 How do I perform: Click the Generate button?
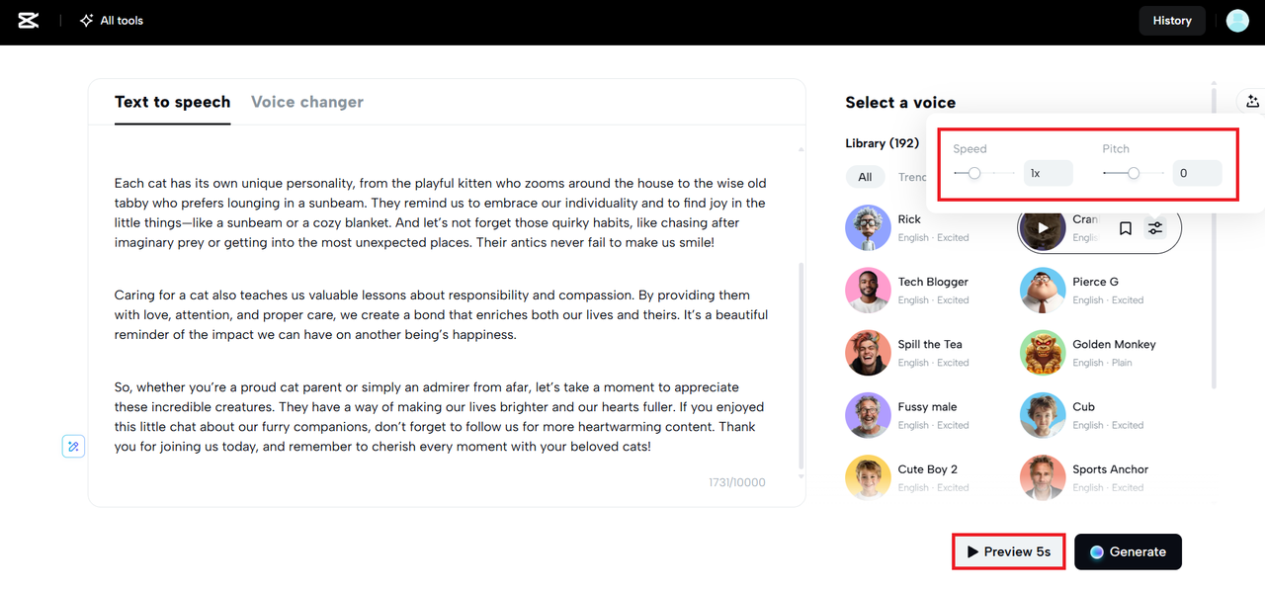coord(1128,552)
